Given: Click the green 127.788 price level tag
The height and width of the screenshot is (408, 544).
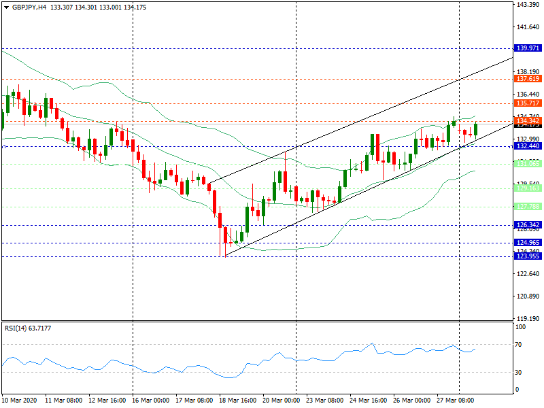Looking at the screenshot, I should 528,207.
